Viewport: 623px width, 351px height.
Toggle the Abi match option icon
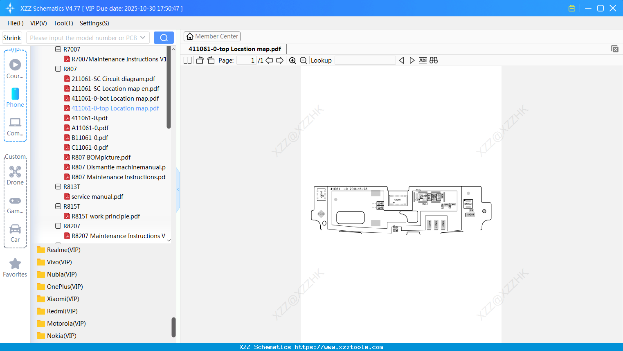coord(423,61)
